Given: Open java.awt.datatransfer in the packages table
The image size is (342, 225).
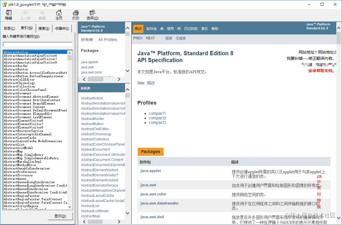Looking at the screenshot, I should click(159, 203).
